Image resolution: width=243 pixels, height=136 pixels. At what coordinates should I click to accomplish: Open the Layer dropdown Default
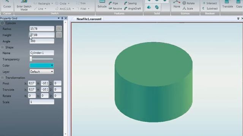click(x=42, y=71)
